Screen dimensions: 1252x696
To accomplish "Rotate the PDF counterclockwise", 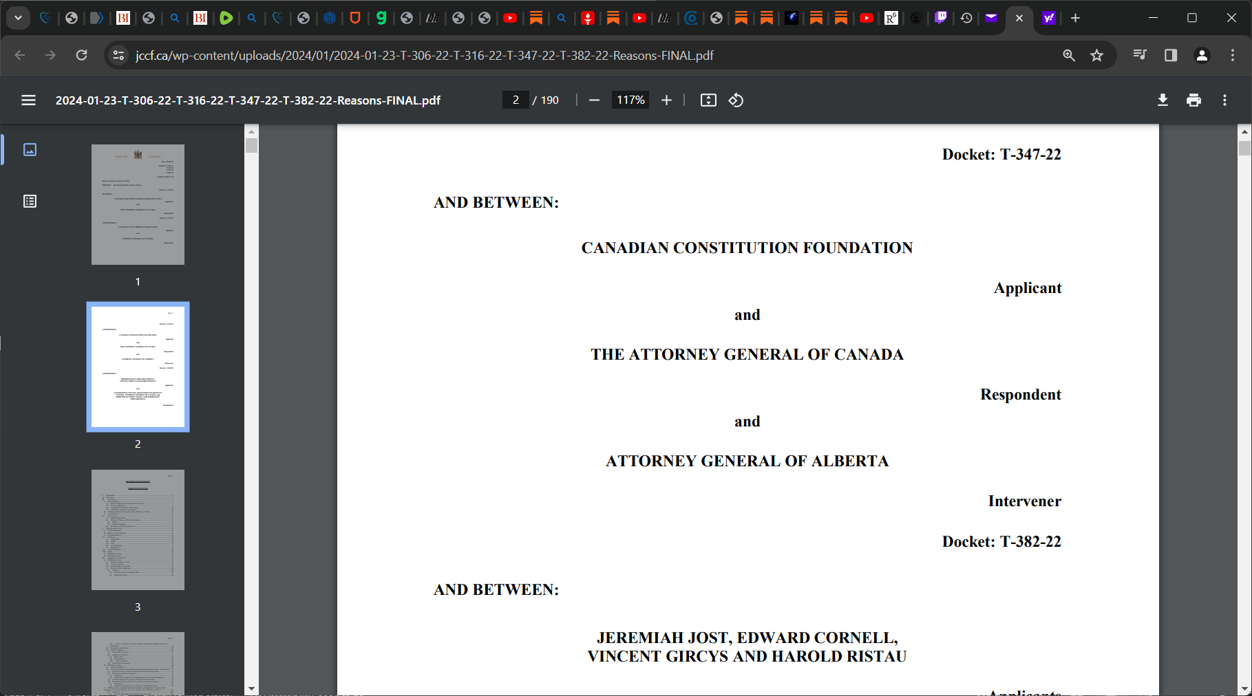I will 736,100.
